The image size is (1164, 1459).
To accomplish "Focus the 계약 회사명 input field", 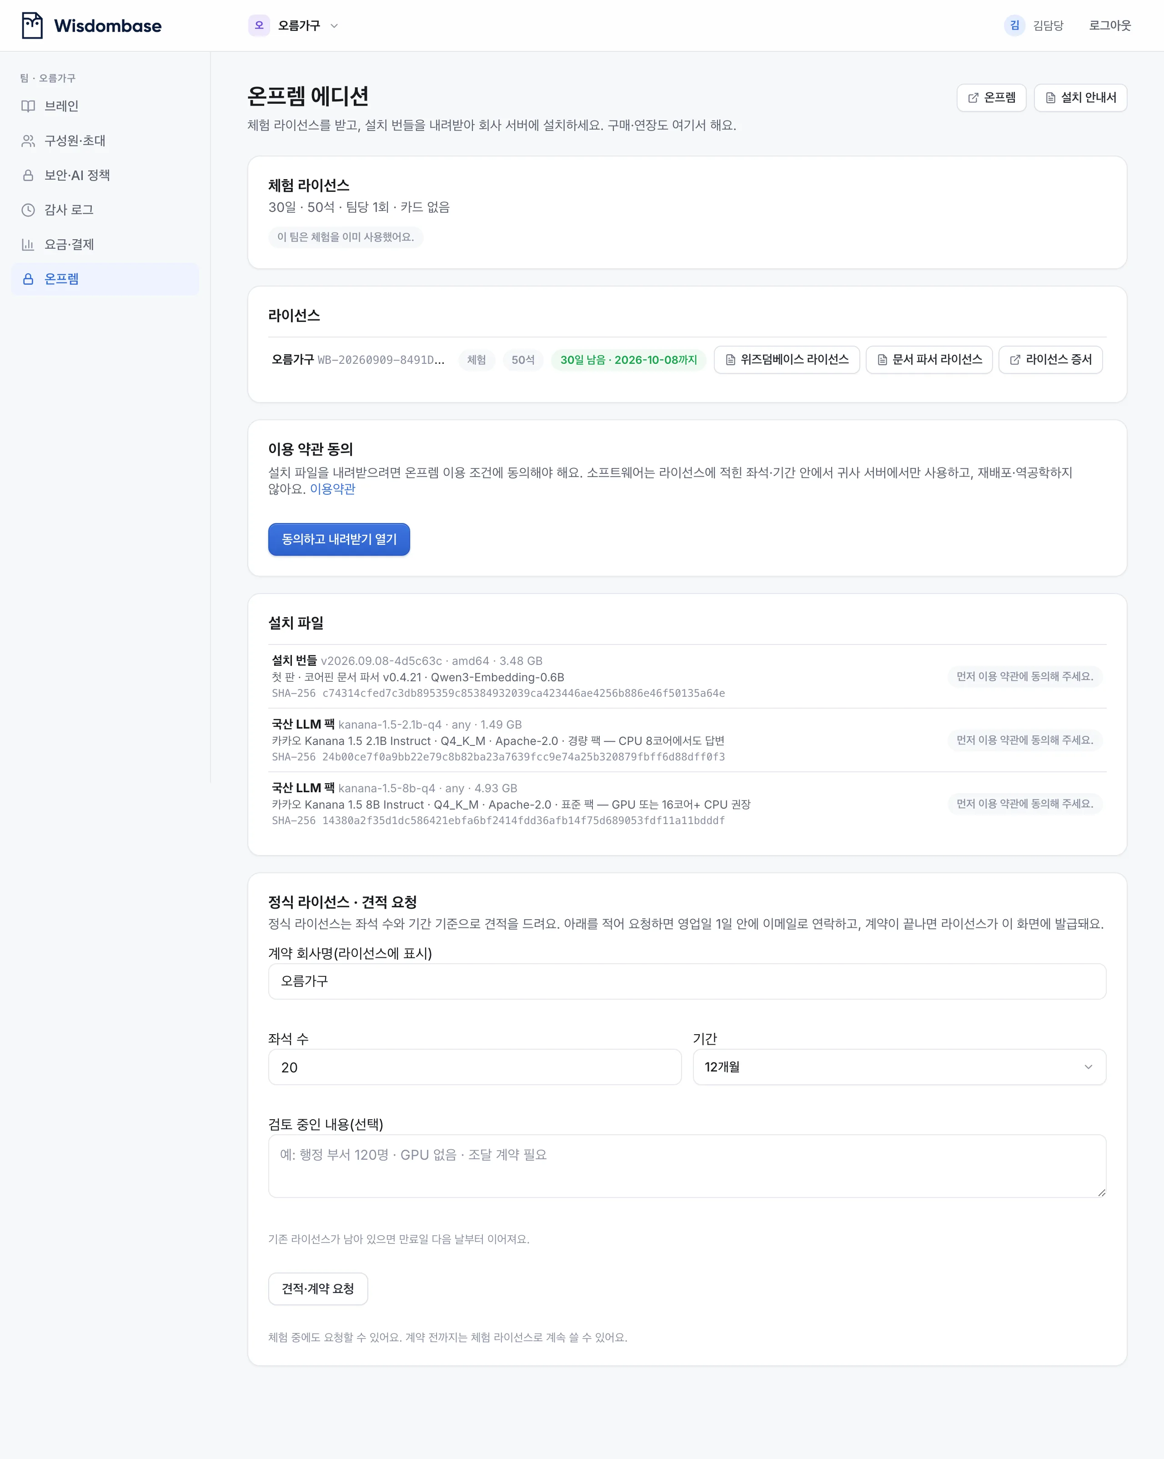I will [687, 981].
